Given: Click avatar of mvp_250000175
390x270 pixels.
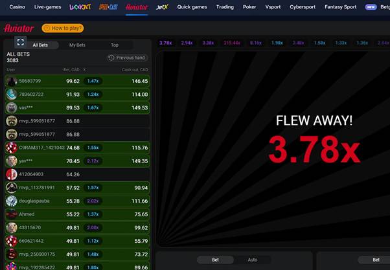Looking at the screenshot, I should 12,254.
